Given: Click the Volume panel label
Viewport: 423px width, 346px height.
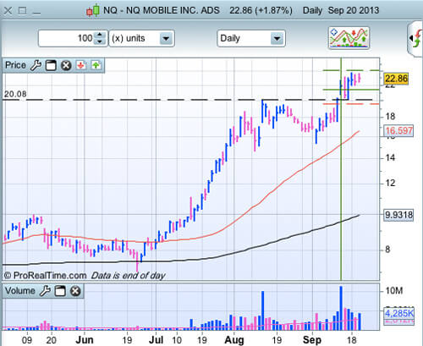Looking at the screenshot, I should click(20, 291).
